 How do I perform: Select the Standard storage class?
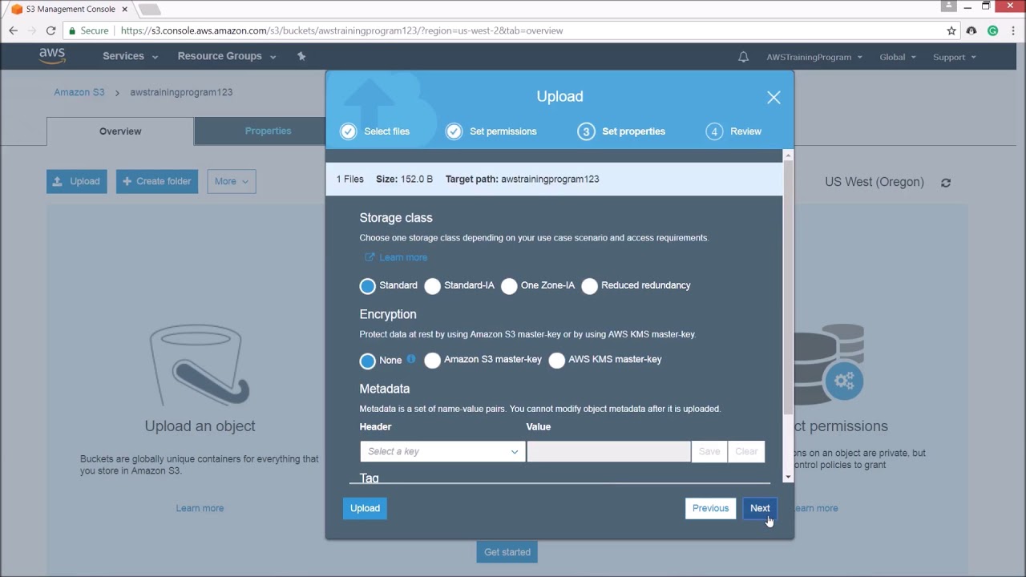[367, 286]
